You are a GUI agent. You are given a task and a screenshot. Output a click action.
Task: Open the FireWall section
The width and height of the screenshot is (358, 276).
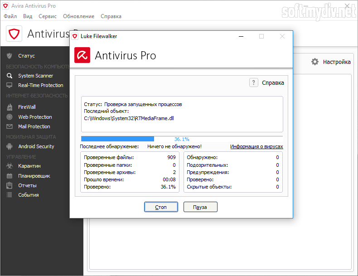click(27, 107)
